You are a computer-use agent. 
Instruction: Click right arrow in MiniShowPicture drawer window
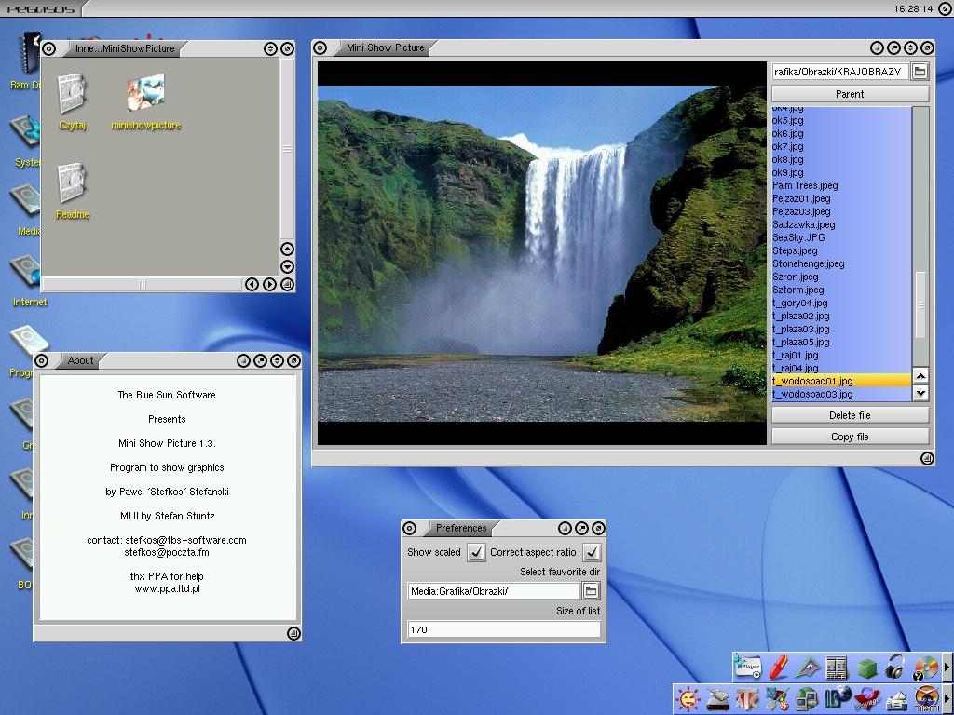pos(269,284)
